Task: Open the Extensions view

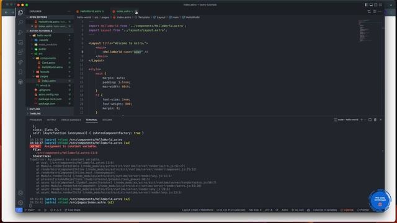Action: (20, 52)
